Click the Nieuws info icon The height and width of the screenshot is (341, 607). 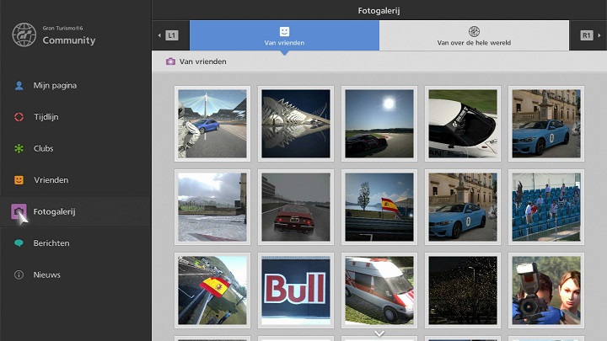19,274
